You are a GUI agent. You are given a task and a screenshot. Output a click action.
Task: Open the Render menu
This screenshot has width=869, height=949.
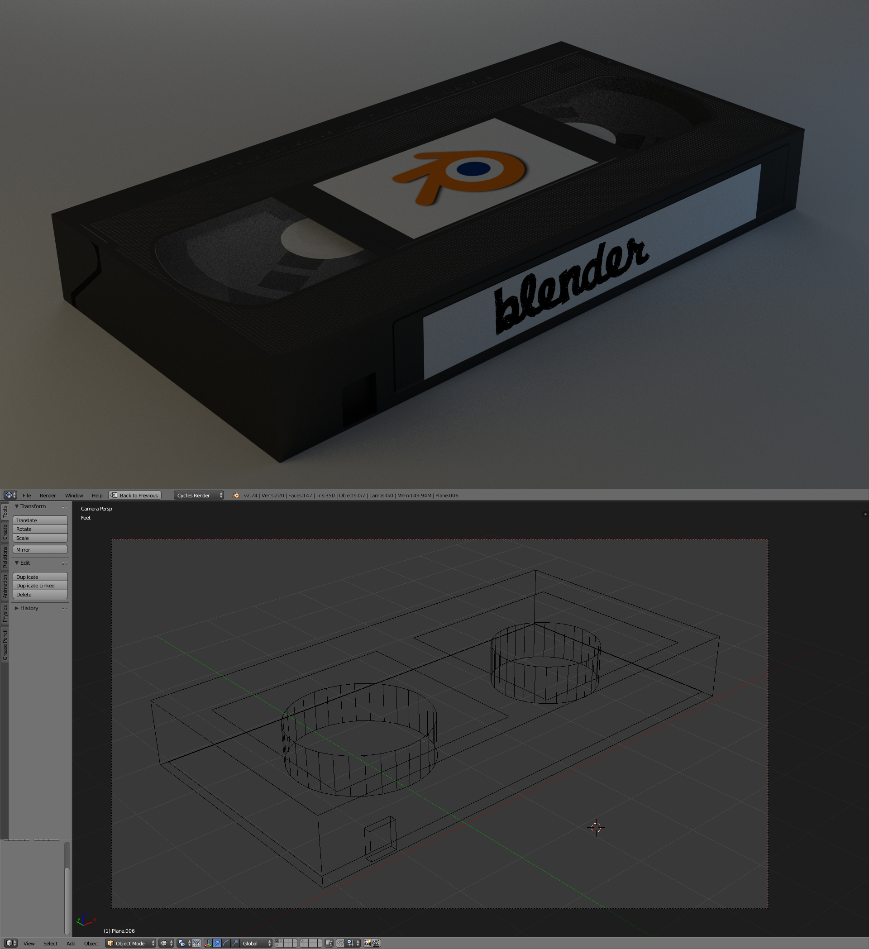coord(48,495)
